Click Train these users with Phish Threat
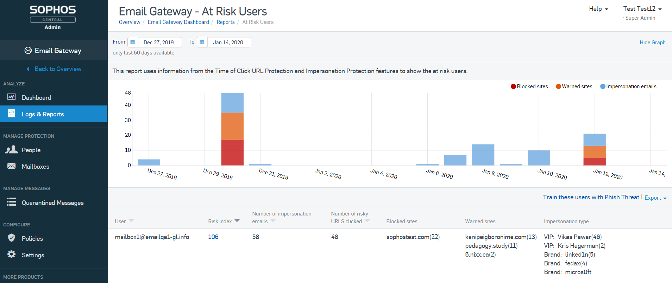 pyautogui.click(x=591, y=197)
